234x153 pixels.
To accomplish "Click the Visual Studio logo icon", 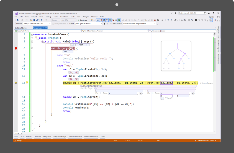I will point(16,14).
